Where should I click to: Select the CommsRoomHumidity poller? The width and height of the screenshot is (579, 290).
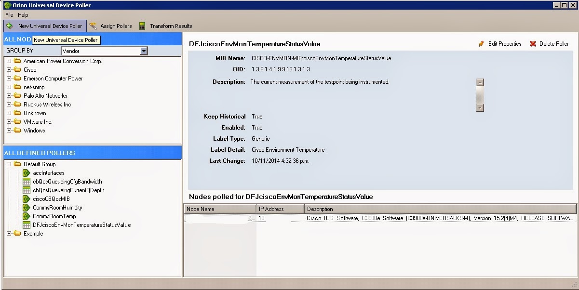pyautogui.click(x=57, y=208)
